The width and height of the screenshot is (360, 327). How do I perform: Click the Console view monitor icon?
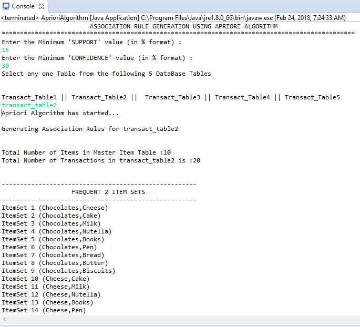(6, 6)
